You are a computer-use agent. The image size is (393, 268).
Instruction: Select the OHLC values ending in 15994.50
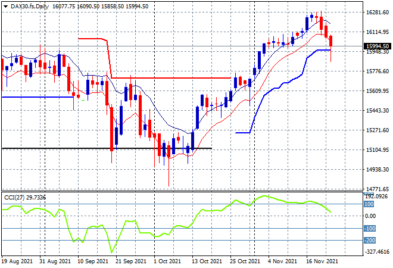click(x=100, y=7)
